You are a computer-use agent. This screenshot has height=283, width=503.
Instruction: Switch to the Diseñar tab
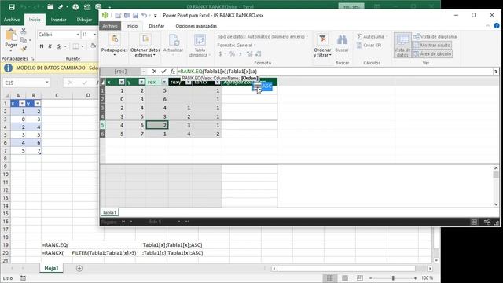156,26
